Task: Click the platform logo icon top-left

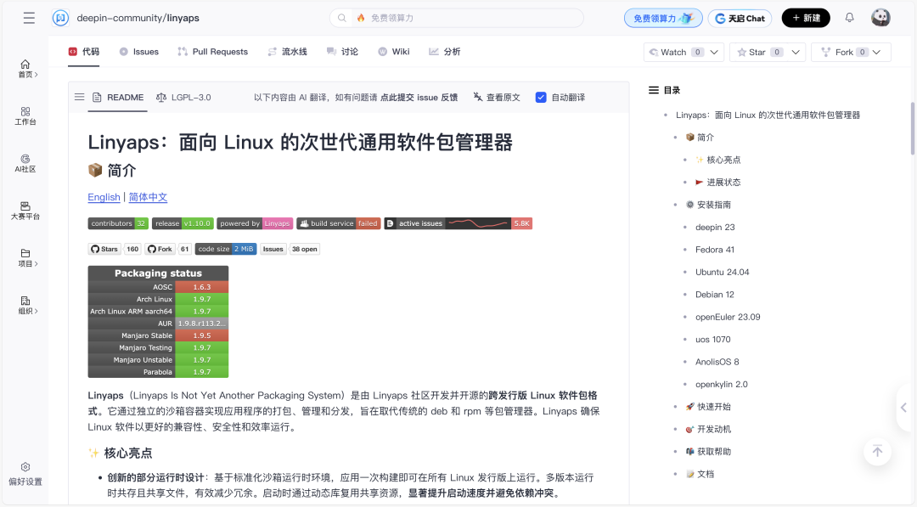Action: click(59, 17)
